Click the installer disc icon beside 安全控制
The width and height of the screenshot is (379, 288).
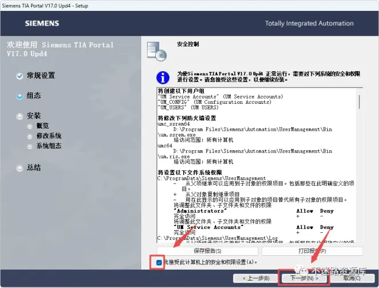(157, 52)
